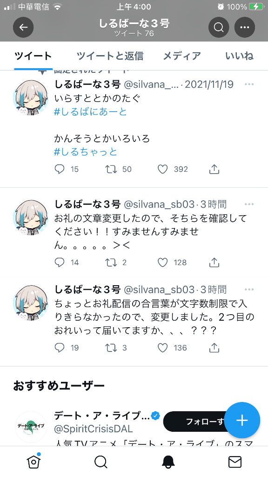Screen dimensions: 268x478
Task: Expand options for tweet with 19 replies
Action: [x=249, y=289]
